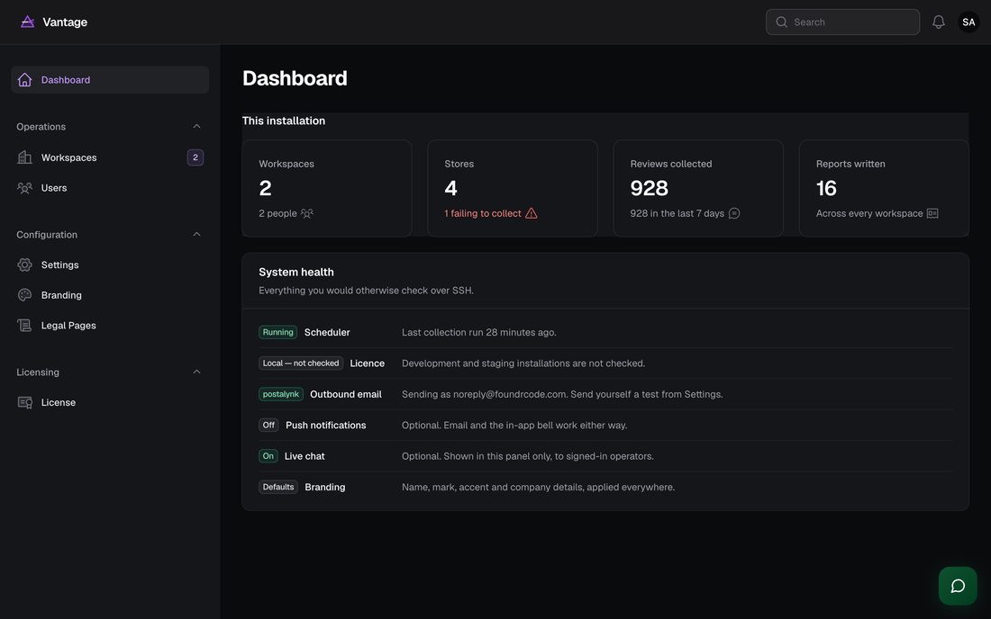Image resolution: width=991 pixels, height=619 pixels.
Task: Open the notifications bell
Action: 939,22
